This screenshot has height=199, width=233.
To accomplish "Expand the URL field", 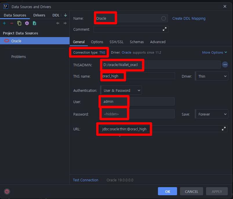I will [224, 129].
